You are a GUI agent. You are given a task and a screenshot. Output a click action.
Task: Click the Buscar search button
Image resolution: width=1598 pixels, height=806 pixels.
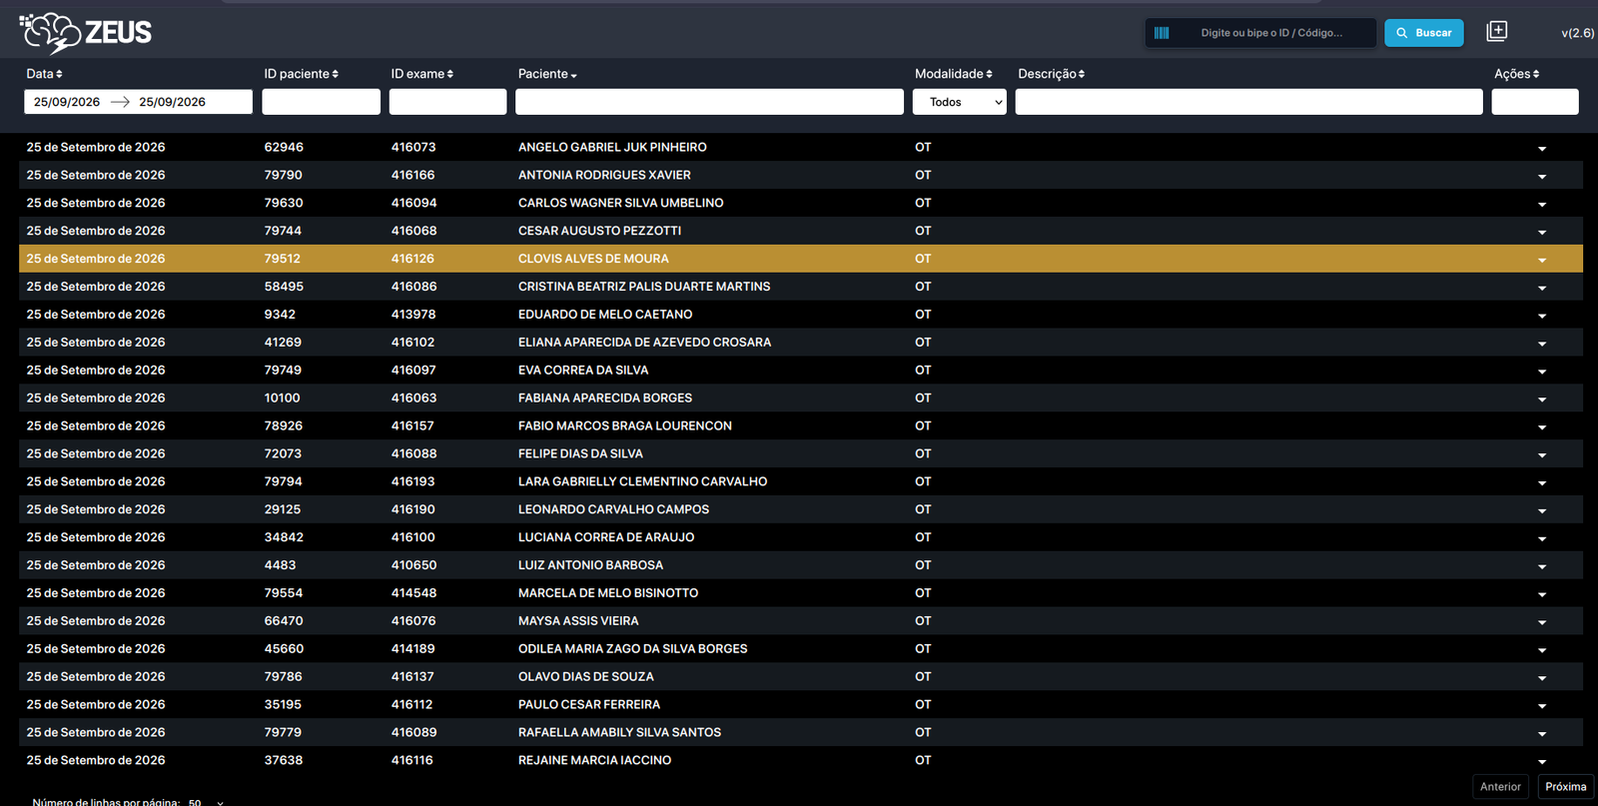[1423, 33]
